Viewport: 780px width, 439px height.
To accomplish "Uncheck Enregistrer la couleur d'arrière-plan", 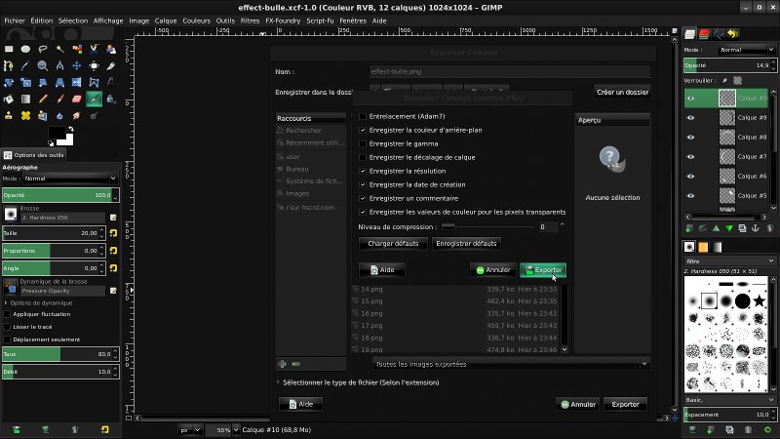I will (363, 130).
